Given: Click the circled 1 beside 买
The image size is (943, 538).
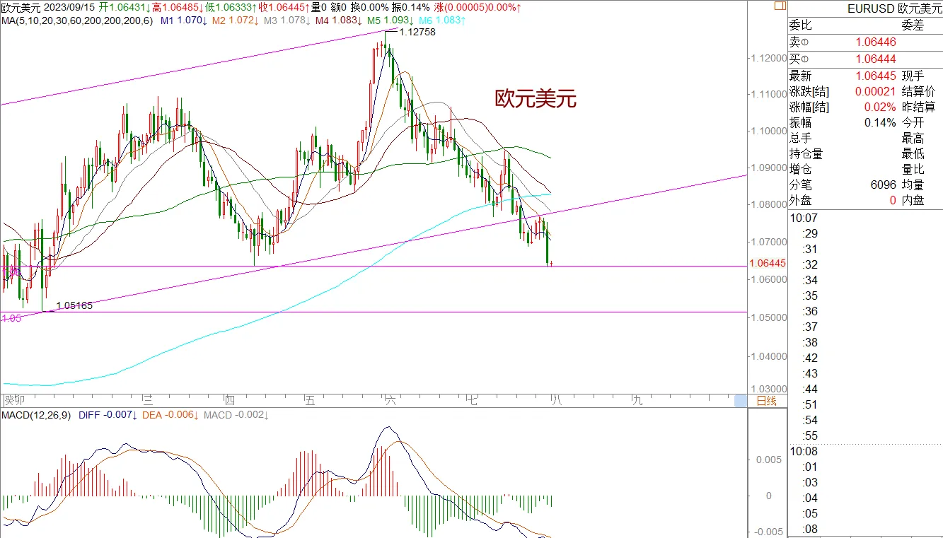Looking at the screenshot, I should [x=806, y=59].
